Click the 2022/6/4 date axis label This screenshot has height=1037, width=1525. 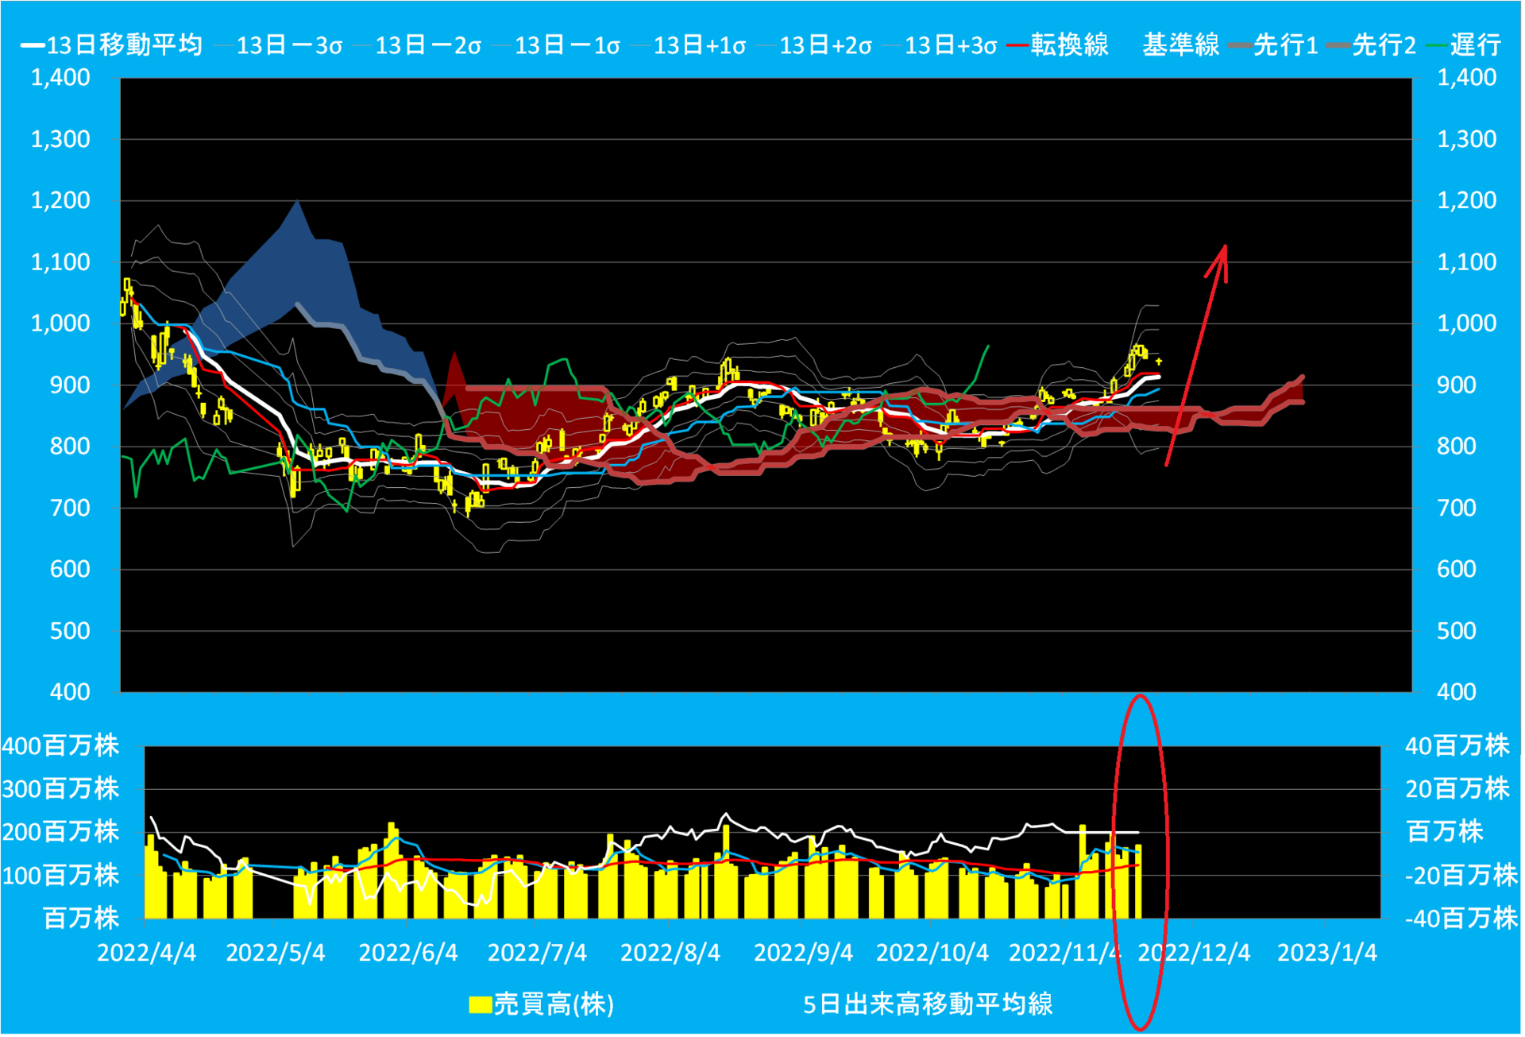pyautogui.click(x=408, y=953)
